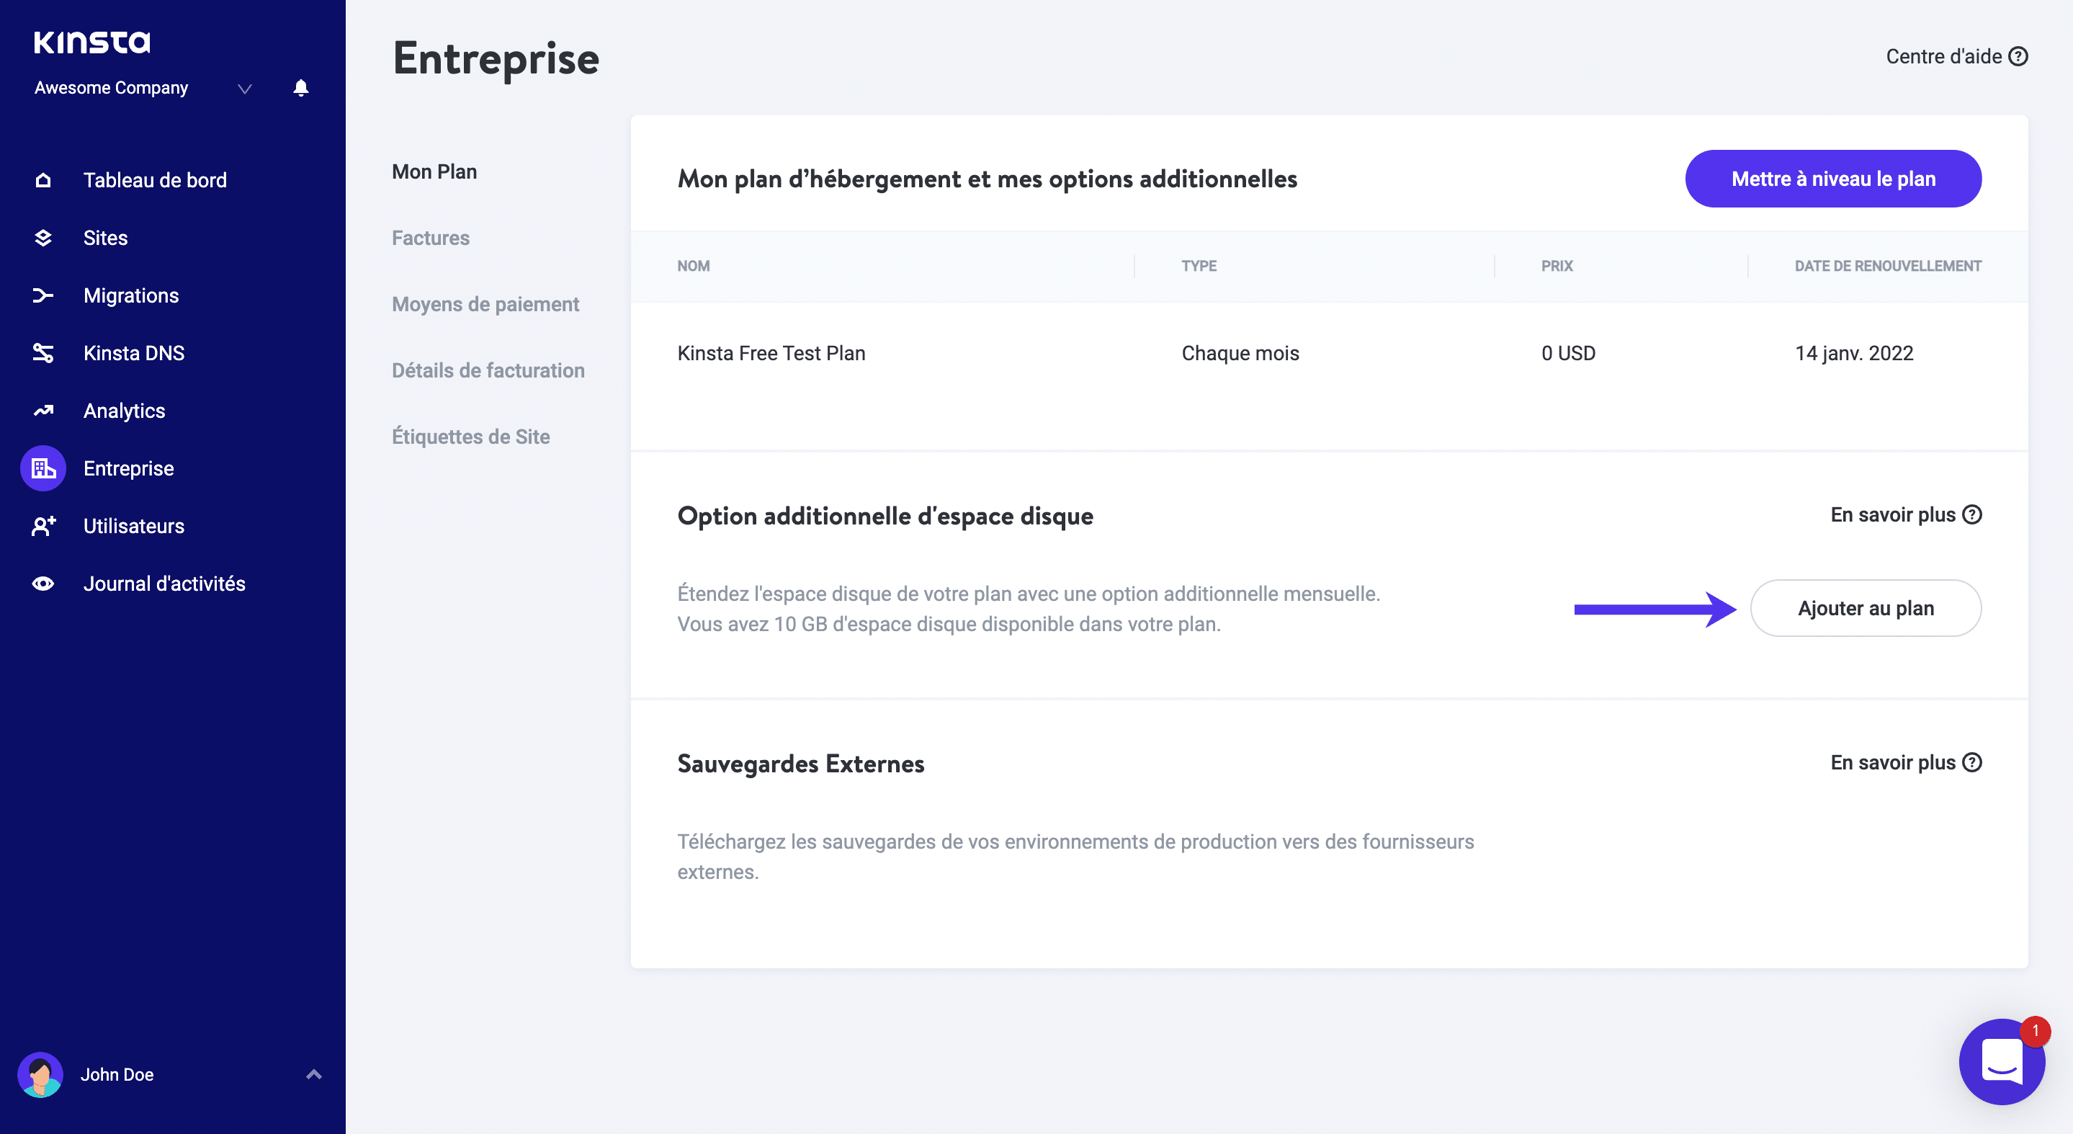Open notifications with the bell icon
Image resolution: width=2073 pixels, height=1134 pixels.
(301, 88)
